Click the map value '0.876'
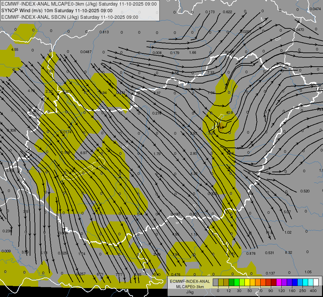323x297 pixels. pos(251,253)
